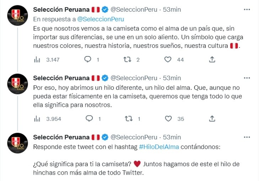The height and width of the screenshot is (181, 263).
Task: Share the first tweet via share icon
Action: coord(212,60)
